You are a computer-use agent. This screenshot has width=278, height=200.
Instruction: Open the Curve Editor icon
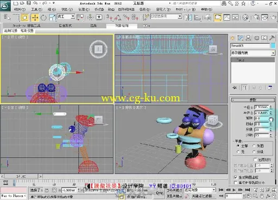(x=226, y=17)
